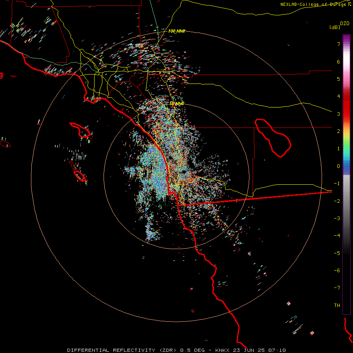Click the -6 value on color scale
The image size is (353, 353).
[337, 270]
